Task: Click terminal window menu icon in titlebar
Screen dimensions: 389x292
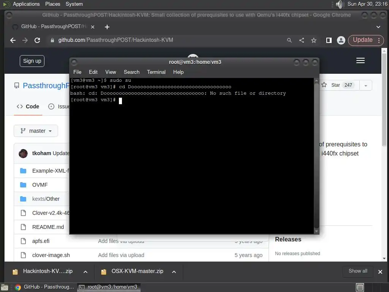Action: click(x=74, y=62)
